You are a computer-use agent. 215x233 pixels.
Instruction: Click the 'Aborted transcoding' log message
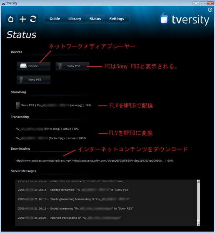(x=70, y=218)
